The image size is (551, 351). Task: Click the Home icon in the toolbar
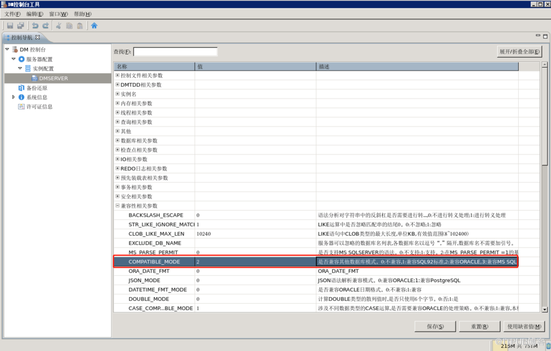(x=94, y=25)
